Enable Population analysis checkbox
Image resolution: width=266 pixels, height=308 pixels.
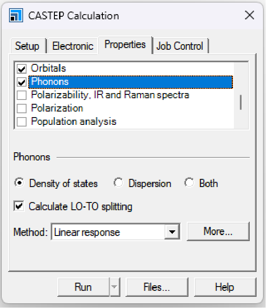click(x=21, y=122)
